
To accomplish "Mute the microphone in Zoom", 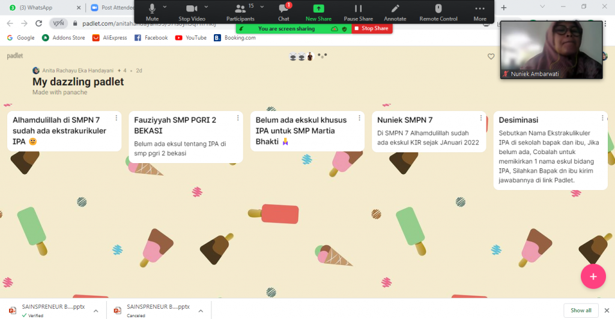I will pyautogui.click(x=152, y=8).
